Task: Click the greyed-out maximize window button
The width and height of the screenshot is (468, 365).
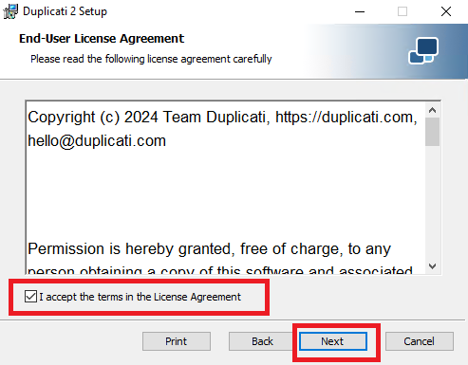Action: coord(402,12)
